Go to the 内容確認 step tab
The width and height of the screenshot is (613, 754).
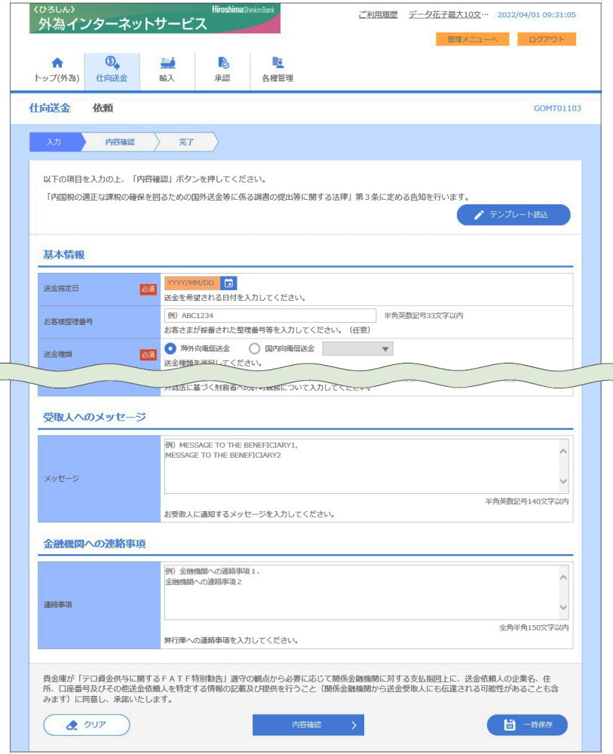[120, 142]
